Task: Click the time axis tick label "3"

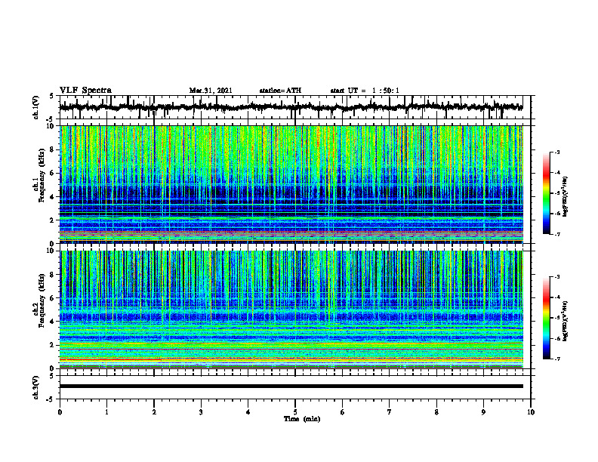Action: click(201, 412)
